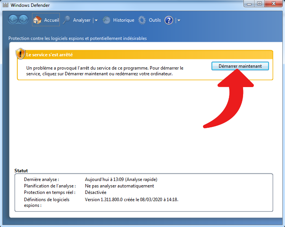Image resolution: width=285 pixels, height=227 pixels.
Task: Maximize the Windows Defender window
Action: 259,4
